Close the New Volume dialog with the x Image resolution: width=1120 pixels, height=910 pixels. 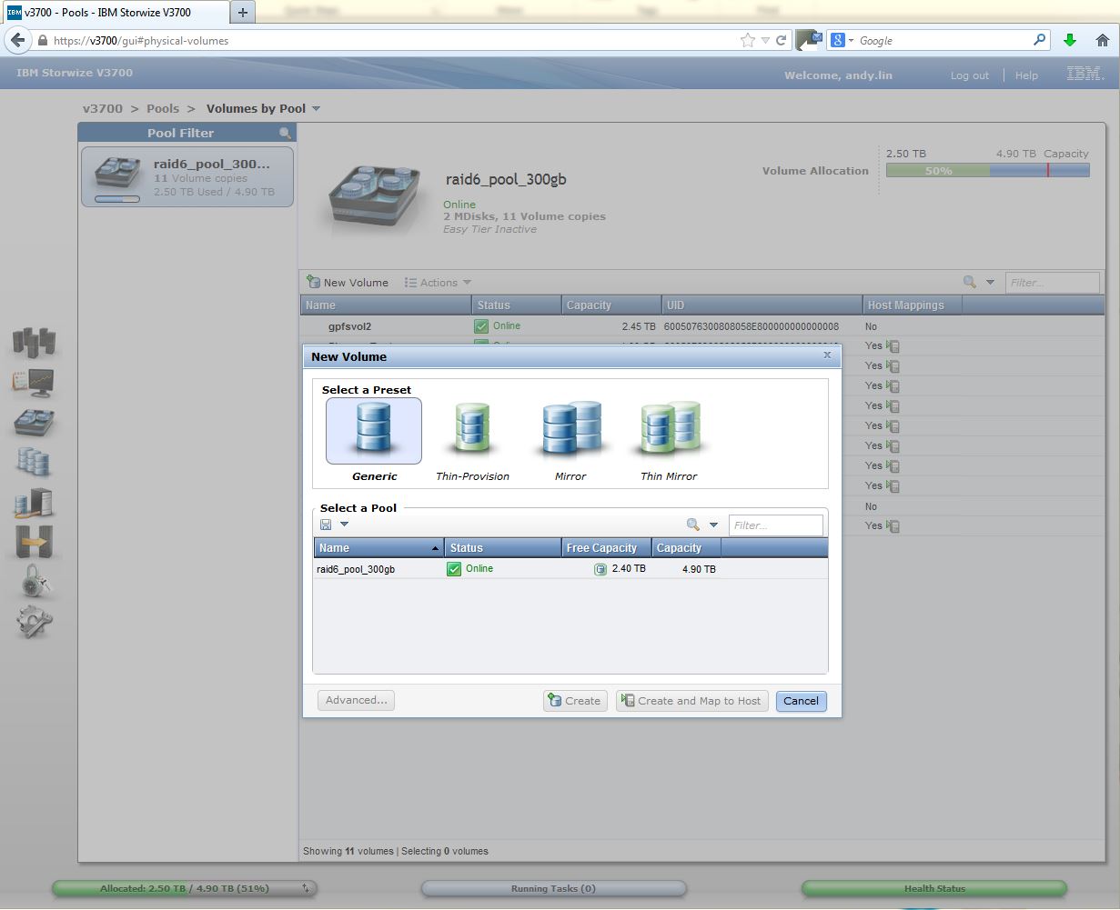827,355
